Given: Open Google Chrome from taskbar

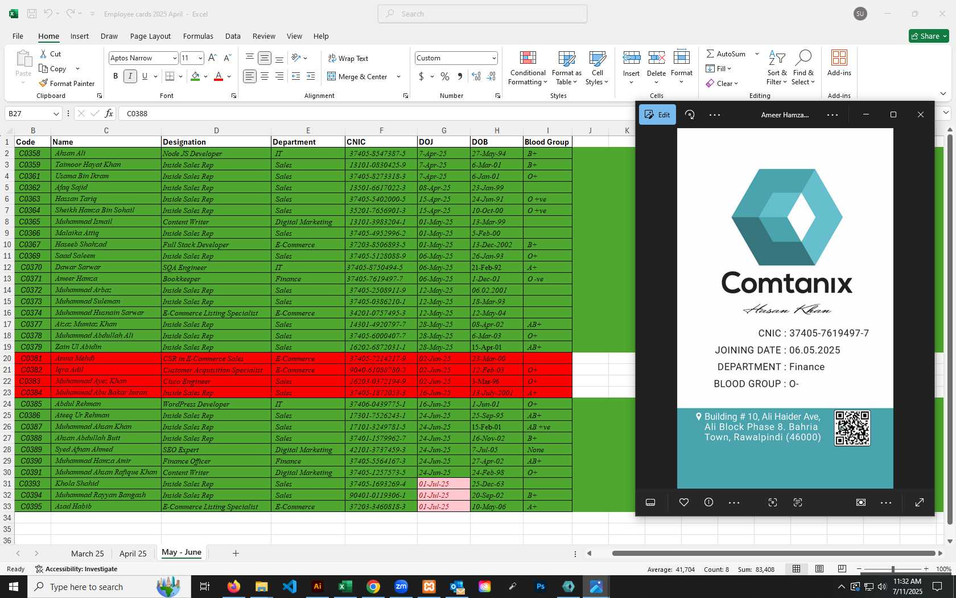Looking at the screenshot, I should [373, 587].
